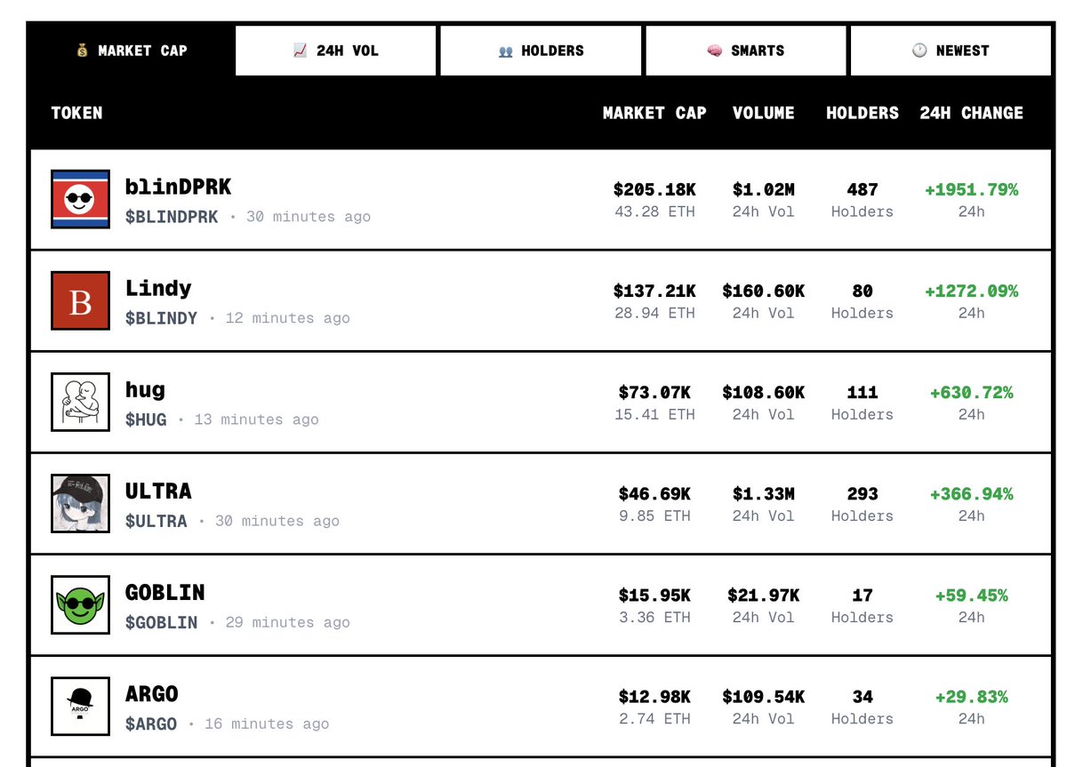Sort by the VOLUME column header
The width and height of the screenshot is (1067, 767).
click(764, 113)
